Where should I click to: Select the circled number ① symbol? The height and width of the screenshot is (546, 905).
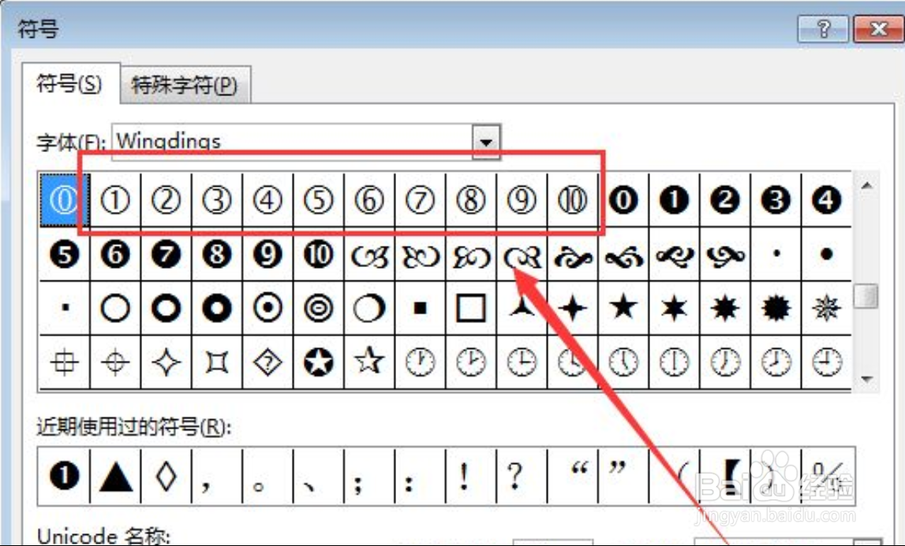tap(115, 199)
